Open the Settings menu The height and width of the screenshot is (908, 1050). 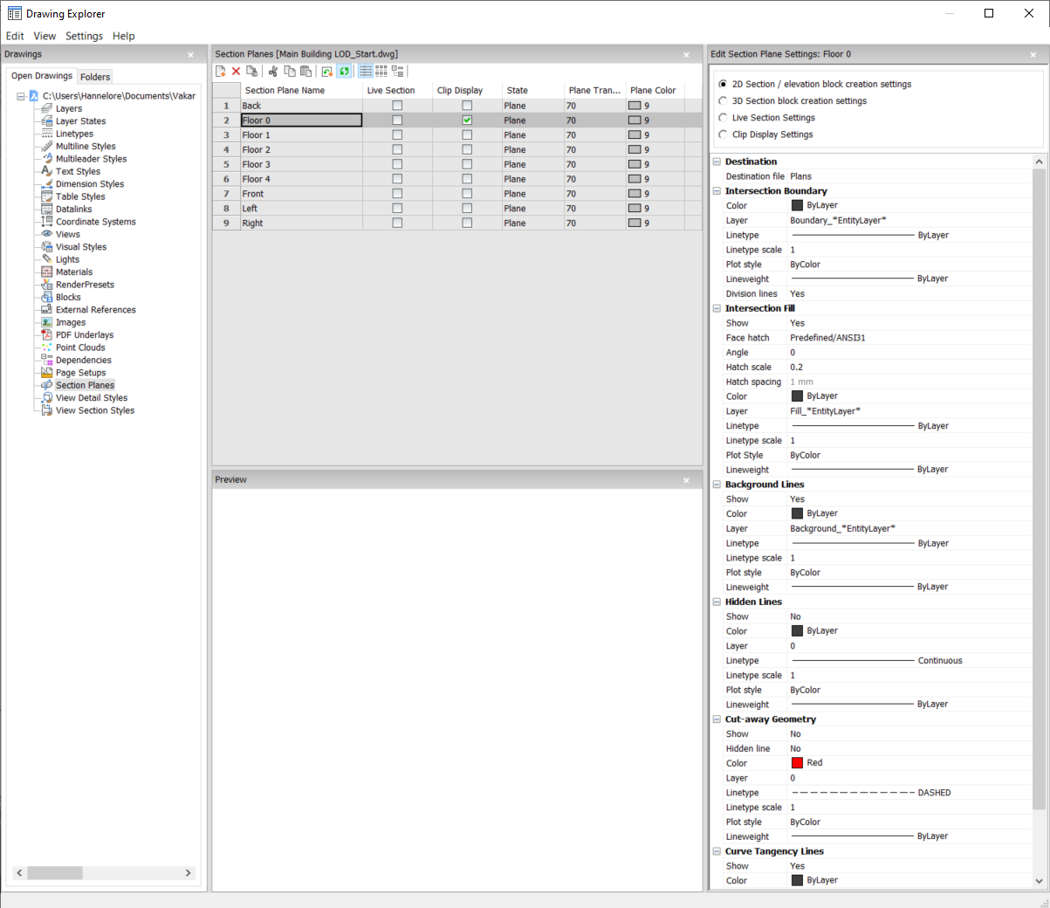(x=84, y=36)
